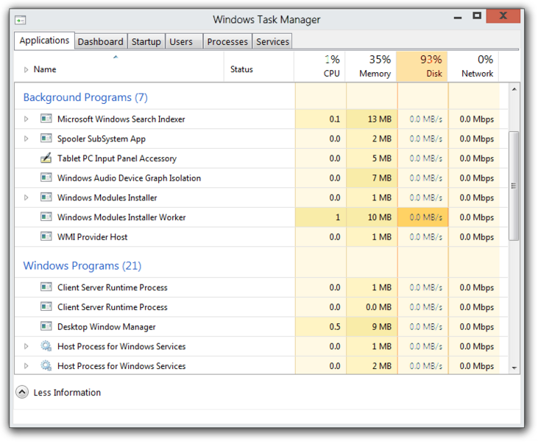Sort by the Disk column header

coord(422,66)
